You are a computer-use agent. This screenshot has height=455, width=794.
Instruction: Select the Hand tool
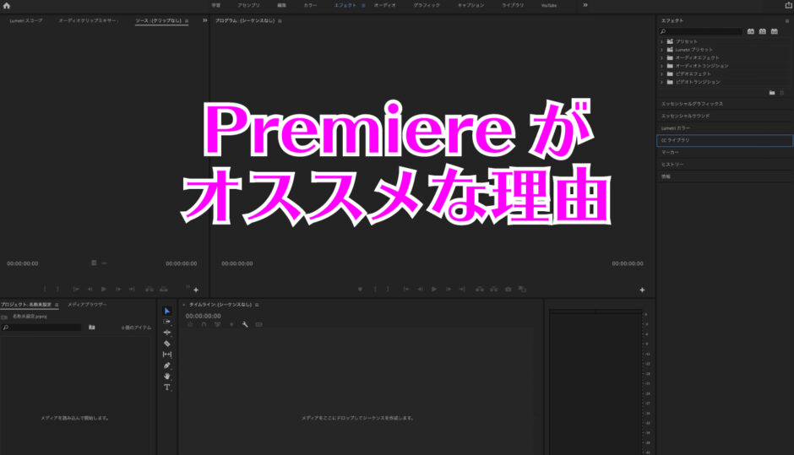coord(167,376)
